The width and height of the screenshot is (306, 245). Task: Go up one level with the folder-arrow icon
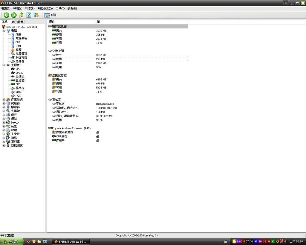(x=21, y=15)
